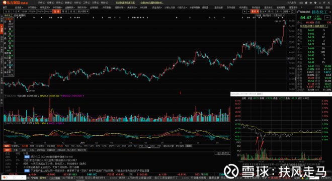Zoom in the K-line chart with plus button
The height and width of the screenshot is (181, 332).
tap(244, 12)
